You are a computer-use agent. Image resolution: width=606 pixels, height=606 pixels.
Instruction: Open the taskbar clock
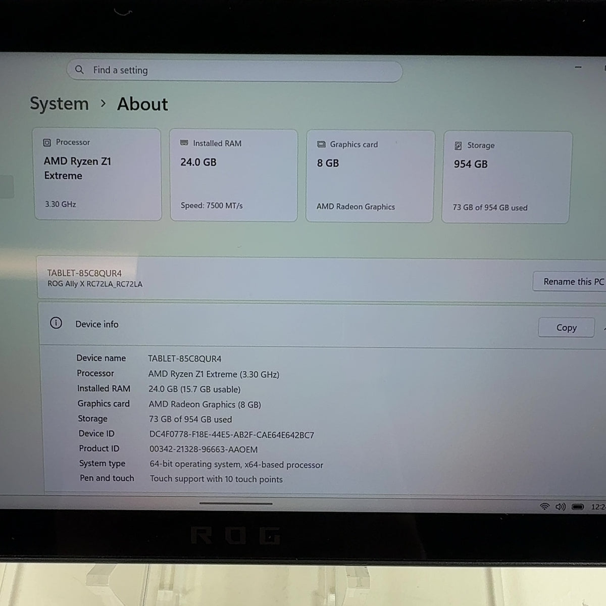pyautogui.click(x=598, y=507)
